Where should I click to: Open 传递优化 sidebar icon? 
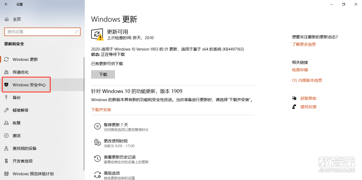(x=6, y=72)
